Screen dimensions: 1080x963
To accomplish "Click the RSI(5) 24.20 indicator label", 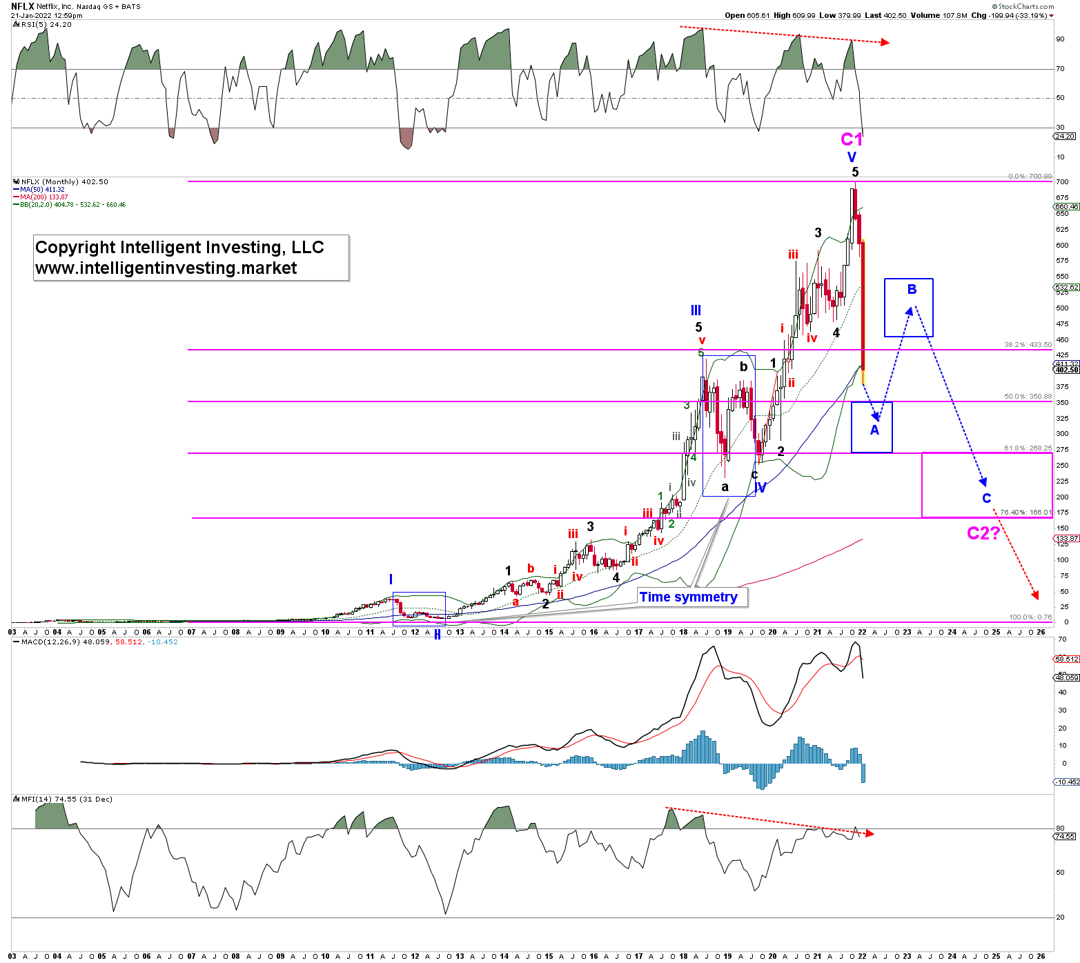I will coord(43,24).
